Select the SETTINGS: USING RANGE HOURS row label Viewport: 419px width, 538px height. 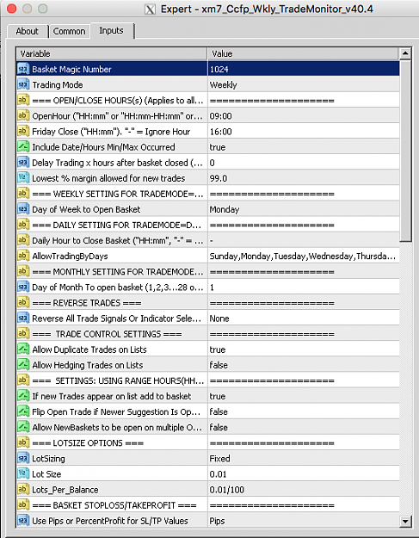point(118,380)
